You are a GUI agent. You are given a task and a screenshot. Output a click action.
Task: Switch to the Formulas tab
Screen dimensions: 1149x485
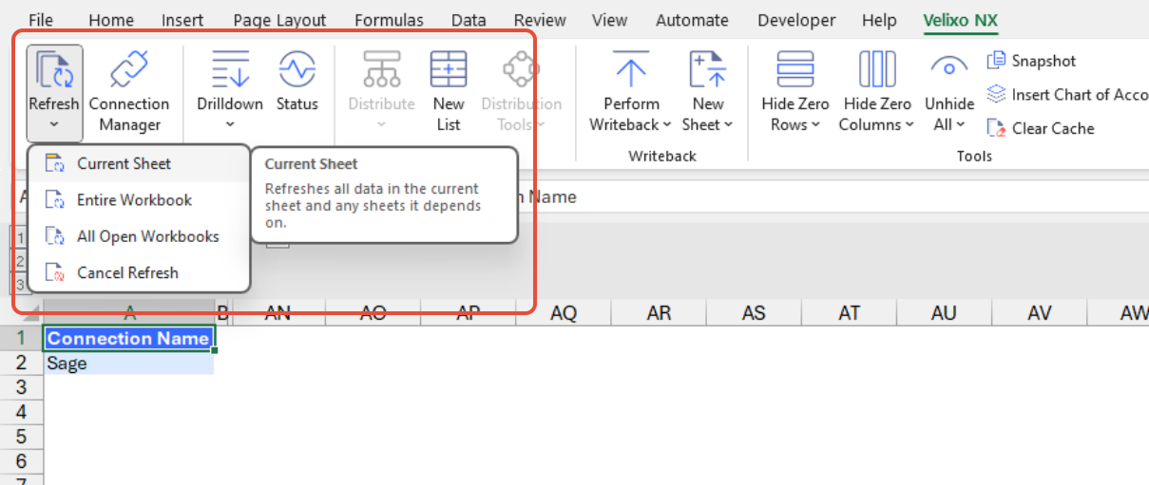[389, 20]
